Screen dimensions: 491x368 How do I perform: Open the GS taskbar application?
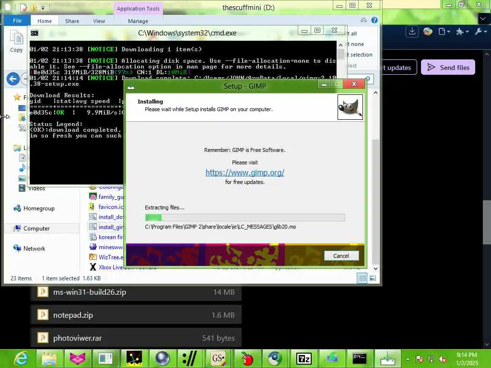218,358
